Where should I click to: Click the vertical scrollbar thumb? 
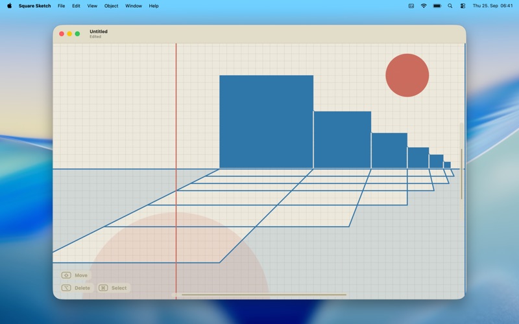(x=461, y=174)
